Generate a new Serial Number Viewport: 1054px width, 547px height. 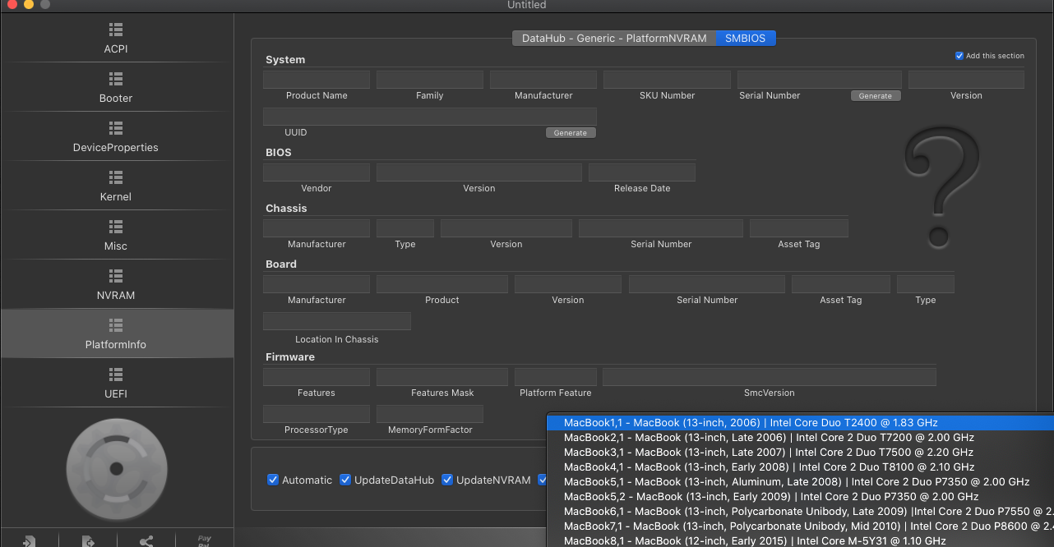point(875,96)
